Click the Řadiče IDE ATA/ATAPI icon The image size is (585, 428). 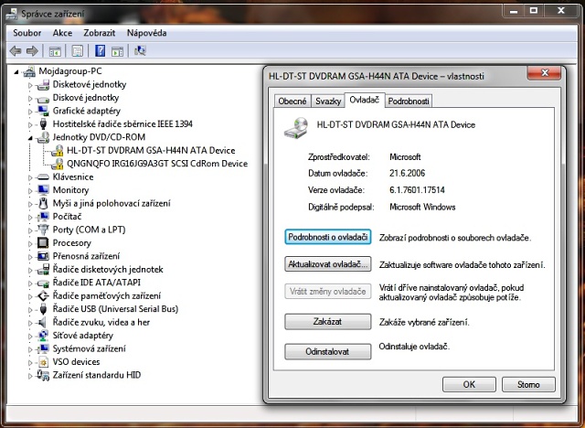(43, 283)
